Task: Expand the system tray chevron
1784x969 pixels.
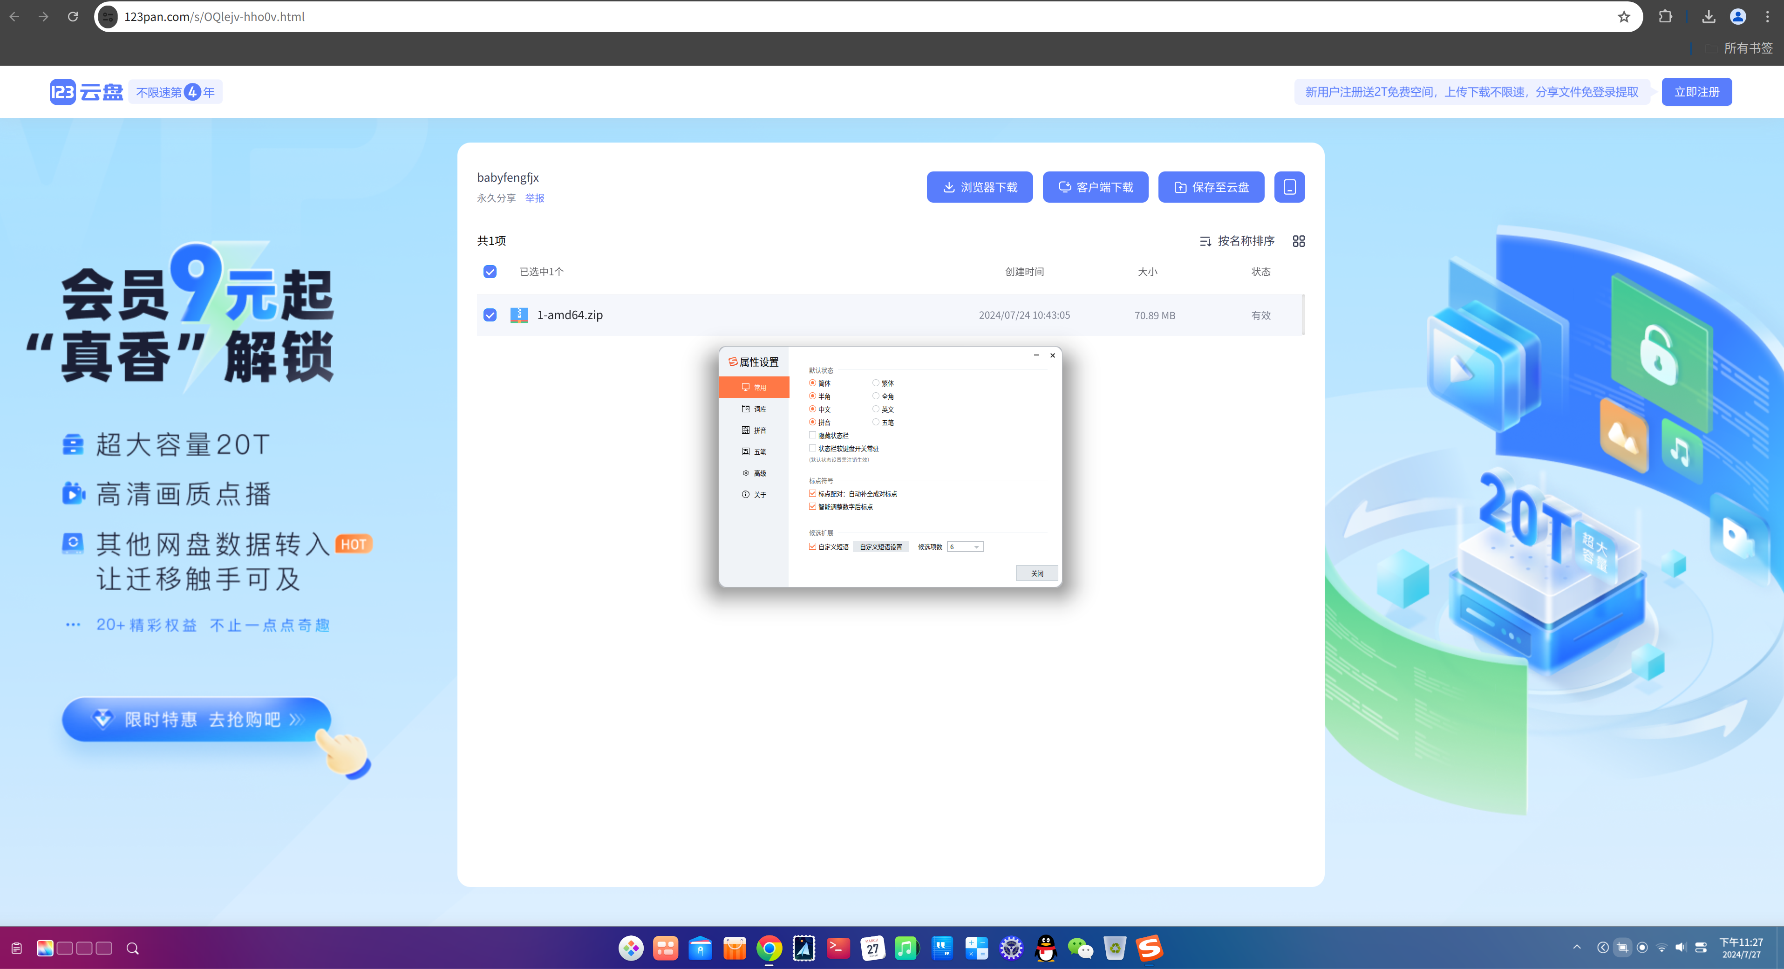Action: [1577, 947]
